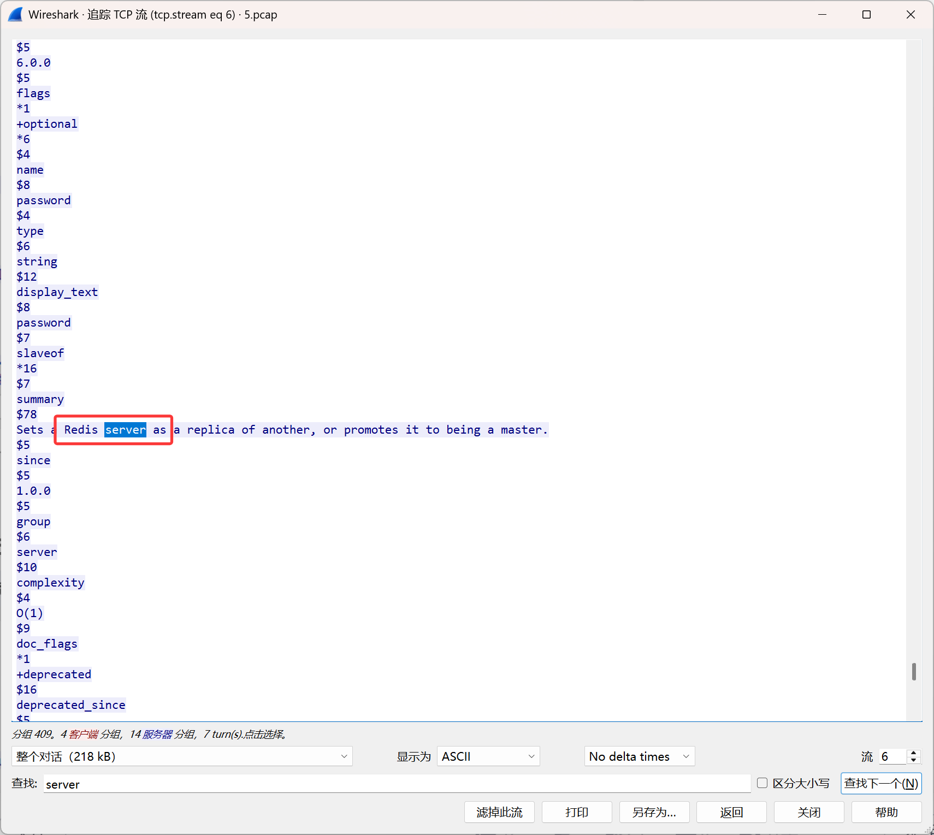Decrease the stream number with the down arrow
The width and height of the screenshot is (934, 835).
(x=913, y=760)
